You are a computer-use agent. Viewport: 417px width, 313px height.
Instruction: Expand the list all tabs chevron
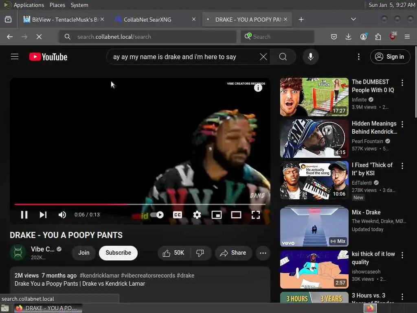(353, 19)
